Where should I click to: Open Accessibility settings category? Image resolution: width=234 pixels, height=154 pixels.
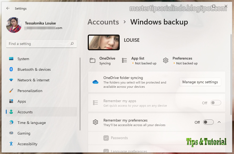click(41, 144)
